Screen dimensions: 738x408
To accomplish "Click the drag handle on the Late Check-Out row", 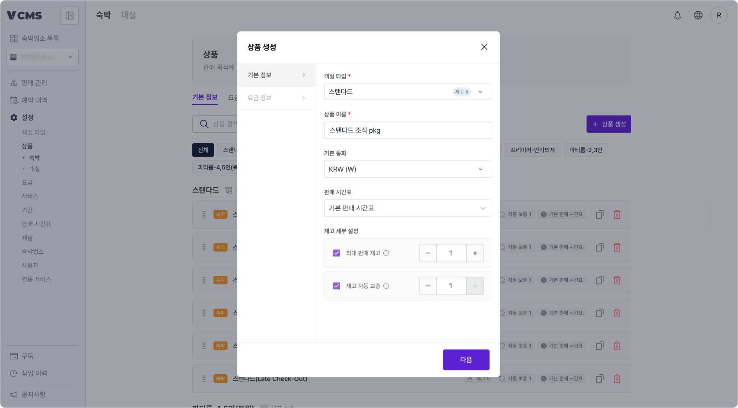I will pos(204,378).
